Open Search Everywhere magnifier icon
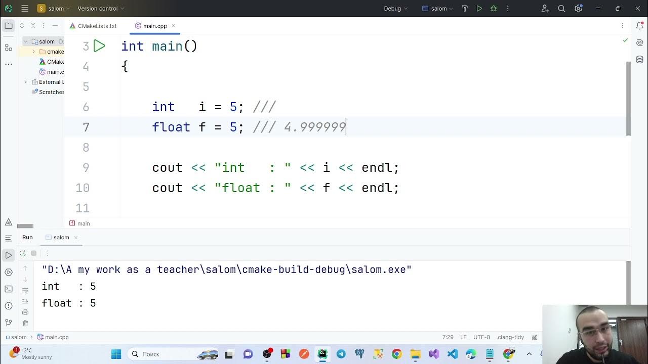The height and width of the screenshot is (364, 648). [561, 9]
